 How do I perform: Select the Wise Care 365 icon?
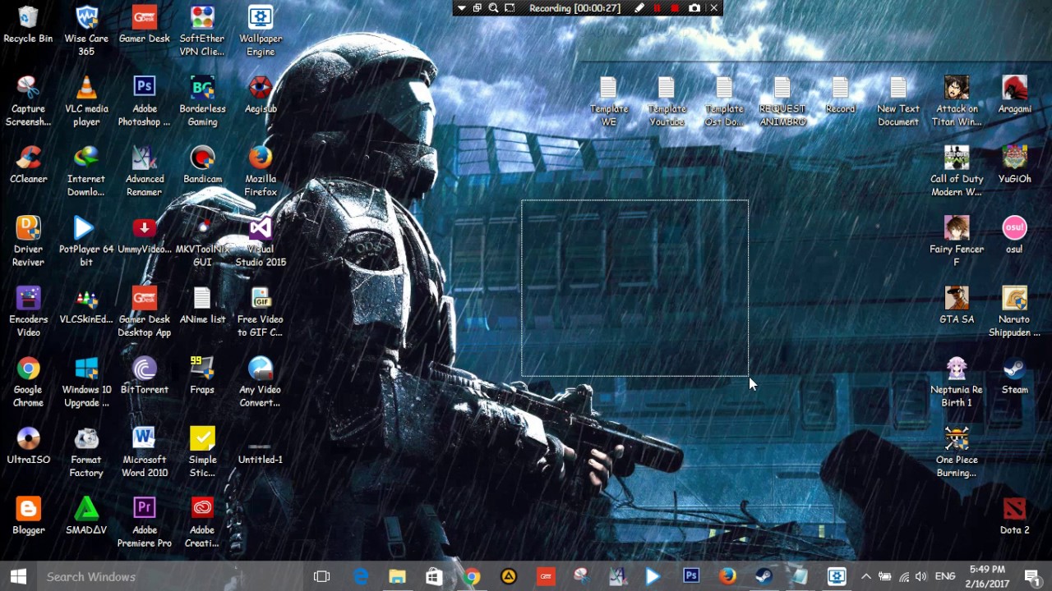pyautogui.click(x=86, y=31)
